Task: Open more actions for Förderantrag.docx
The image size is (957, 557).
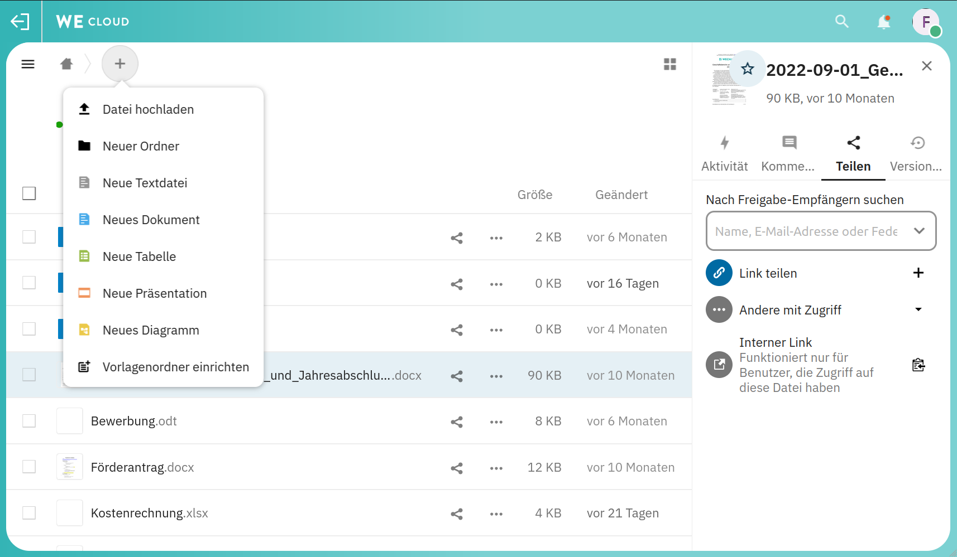Action: tap(496, 468)
